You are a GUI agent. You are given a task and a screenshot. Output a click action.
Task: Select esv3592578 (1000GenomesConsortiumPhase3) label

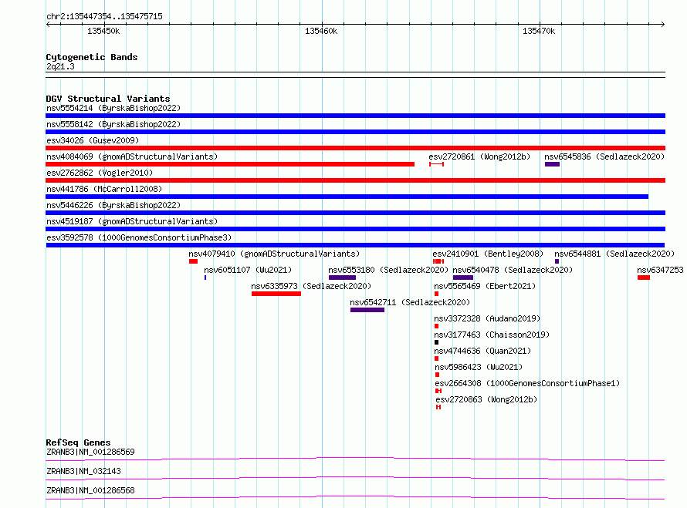tap(139, 237)
